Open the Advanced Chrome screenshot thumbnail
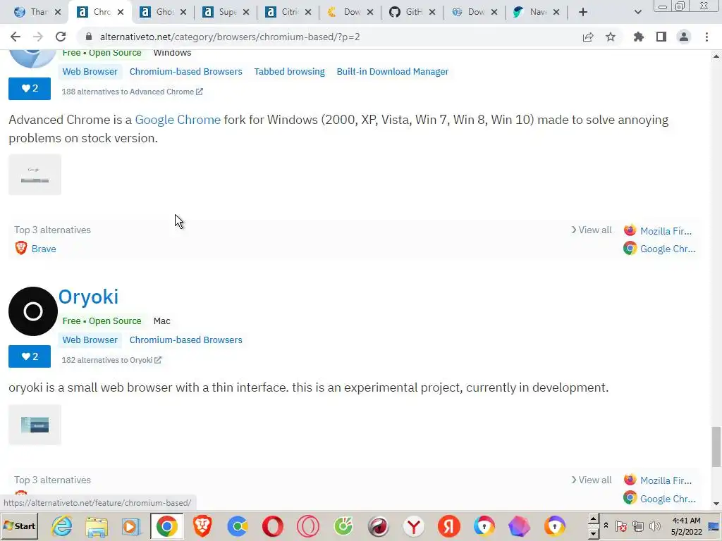Screen dimensions: 722x541 click(x=35, y=175)
